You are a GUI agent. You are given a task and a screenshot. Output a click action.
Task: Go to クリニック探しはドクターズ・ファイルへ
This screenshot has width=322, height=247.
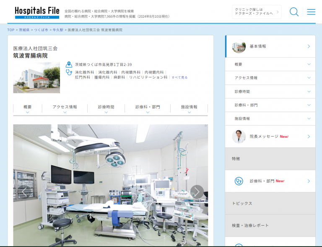pos(257,12)
